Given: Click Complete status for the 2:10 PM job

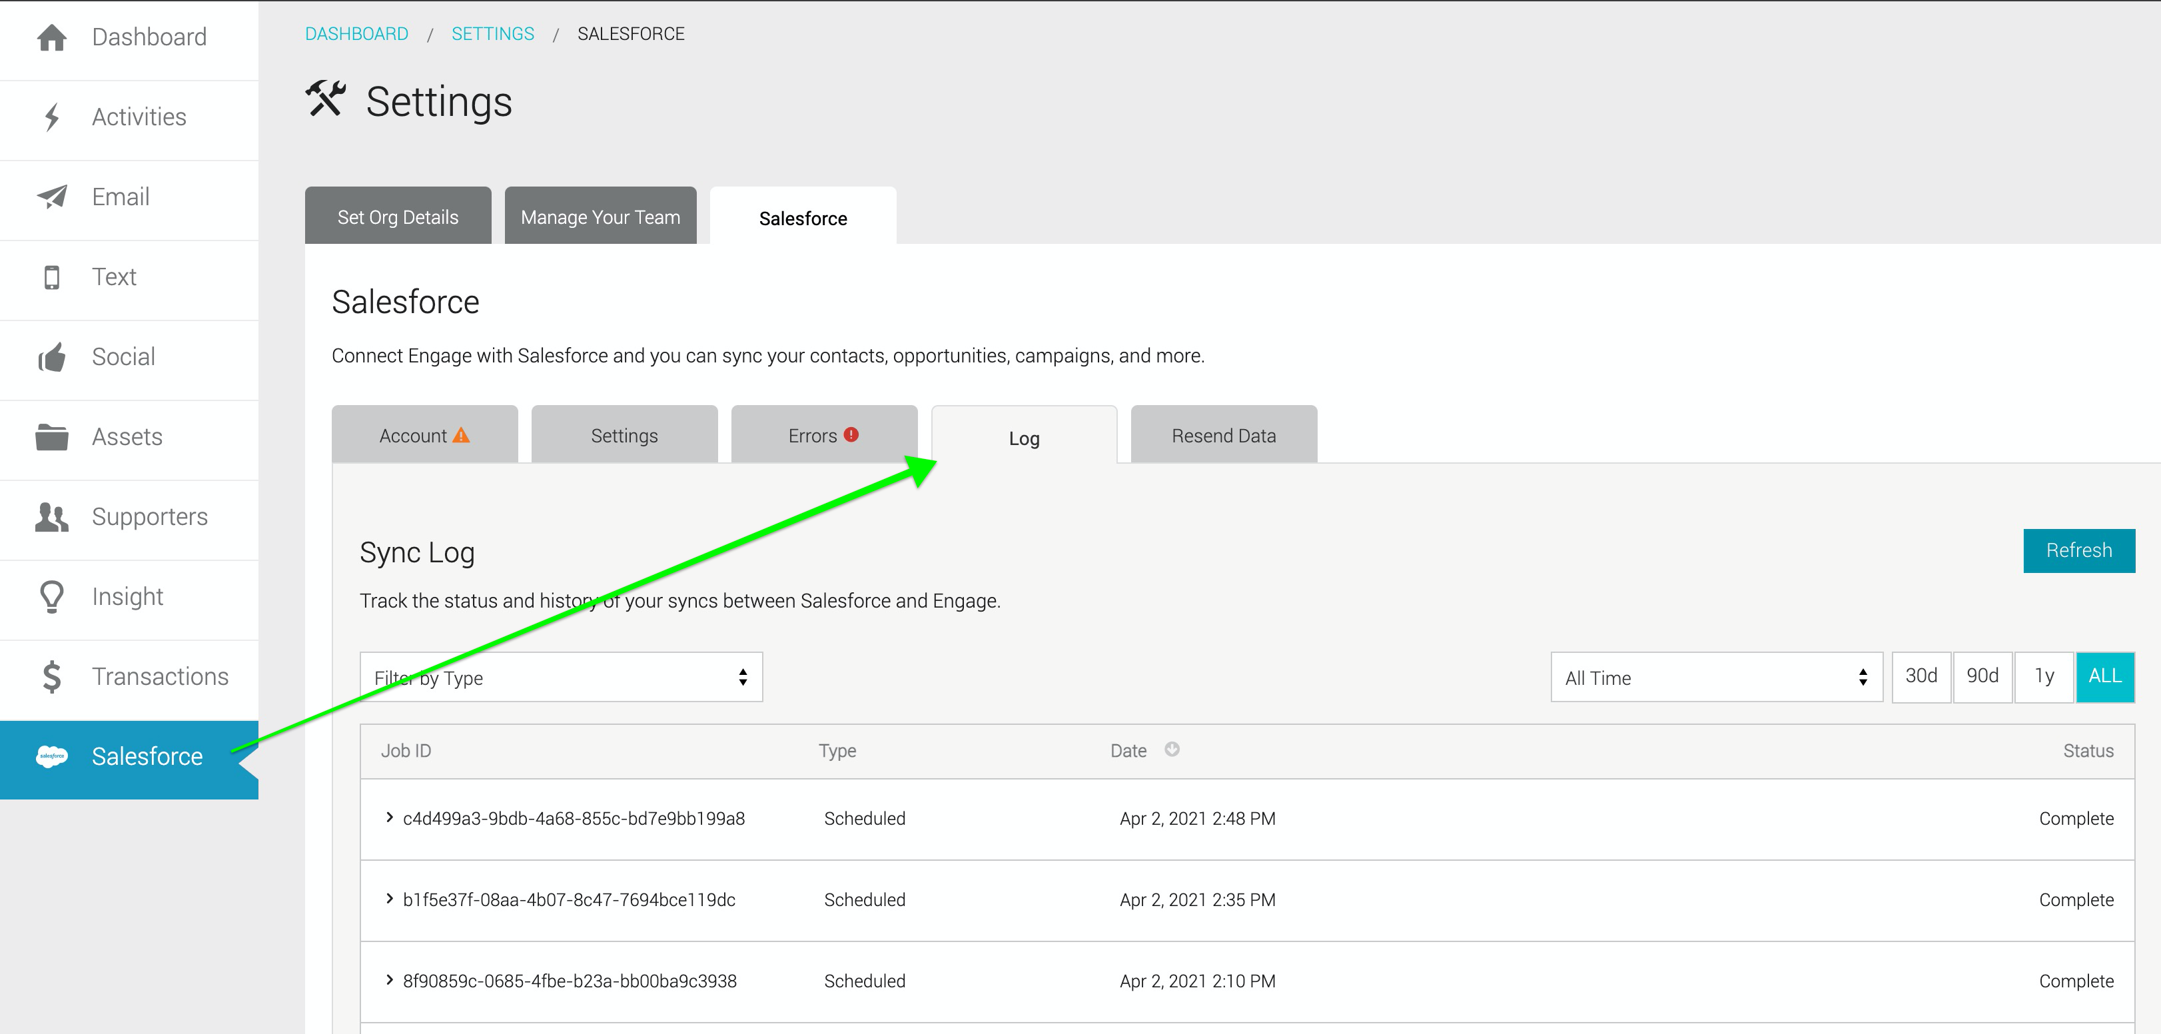Looking at the screenshot, I should (2076, 981).
